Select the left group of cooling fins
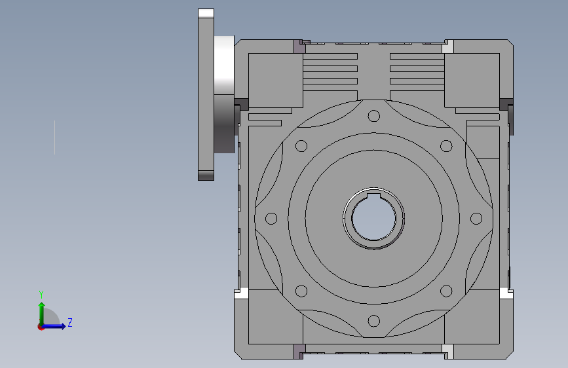 click(x=330, y=72)
